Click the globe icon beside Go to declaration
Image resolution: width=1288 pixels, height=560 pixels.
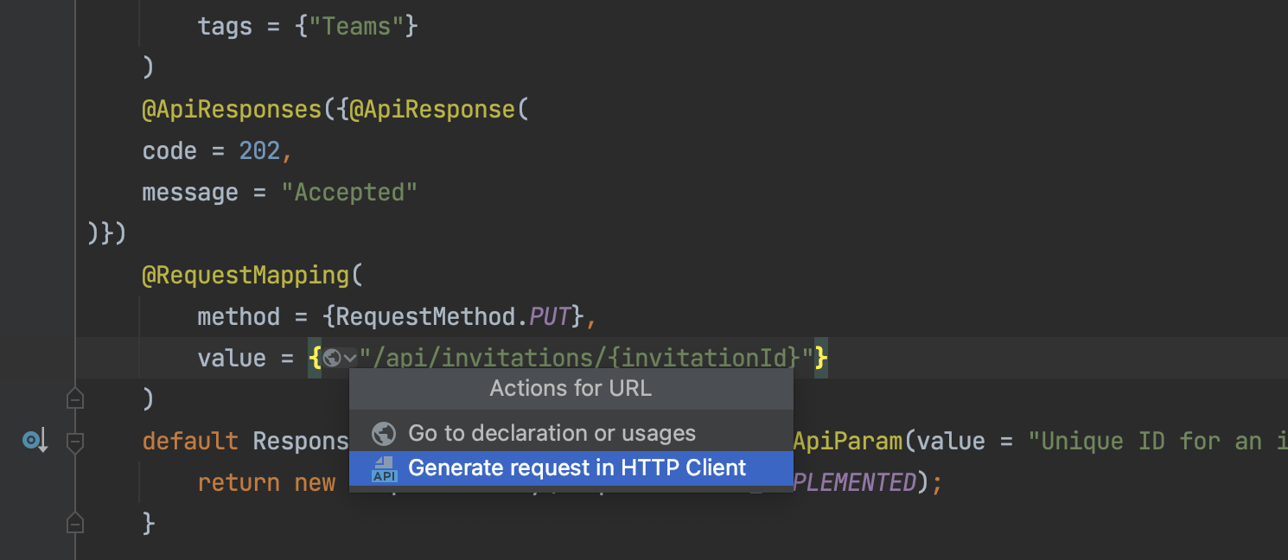383,433
